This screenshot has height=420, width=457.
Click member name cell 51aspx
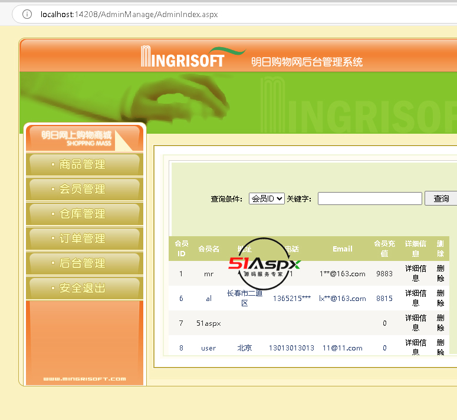208,323
